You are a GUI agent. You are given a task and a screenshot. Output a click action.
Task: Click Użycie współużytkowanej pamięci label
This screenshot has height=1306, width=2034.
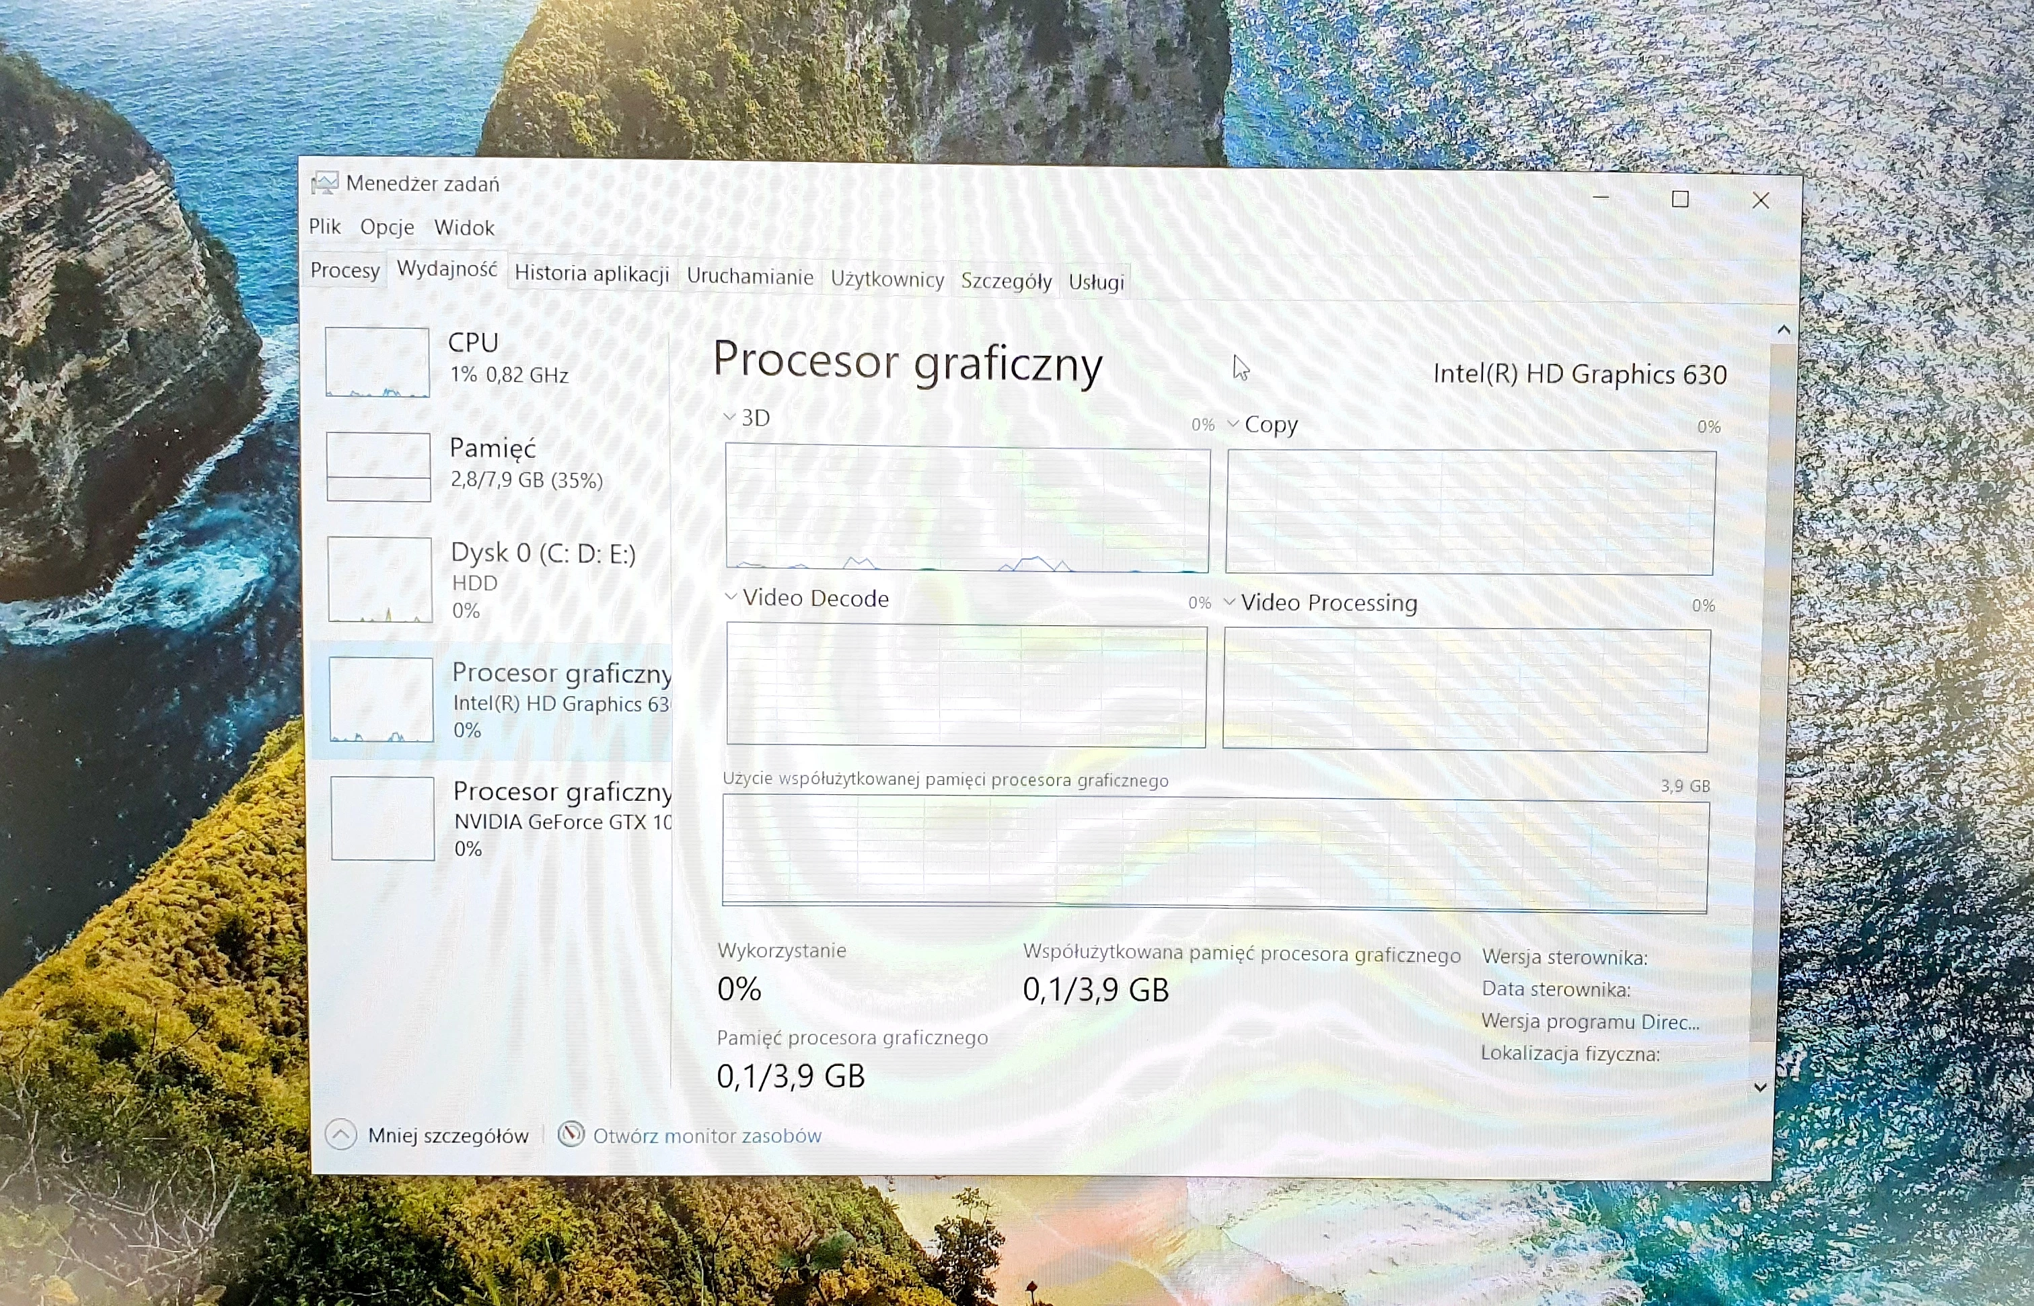pyautogui.click(x=945, y=779)
